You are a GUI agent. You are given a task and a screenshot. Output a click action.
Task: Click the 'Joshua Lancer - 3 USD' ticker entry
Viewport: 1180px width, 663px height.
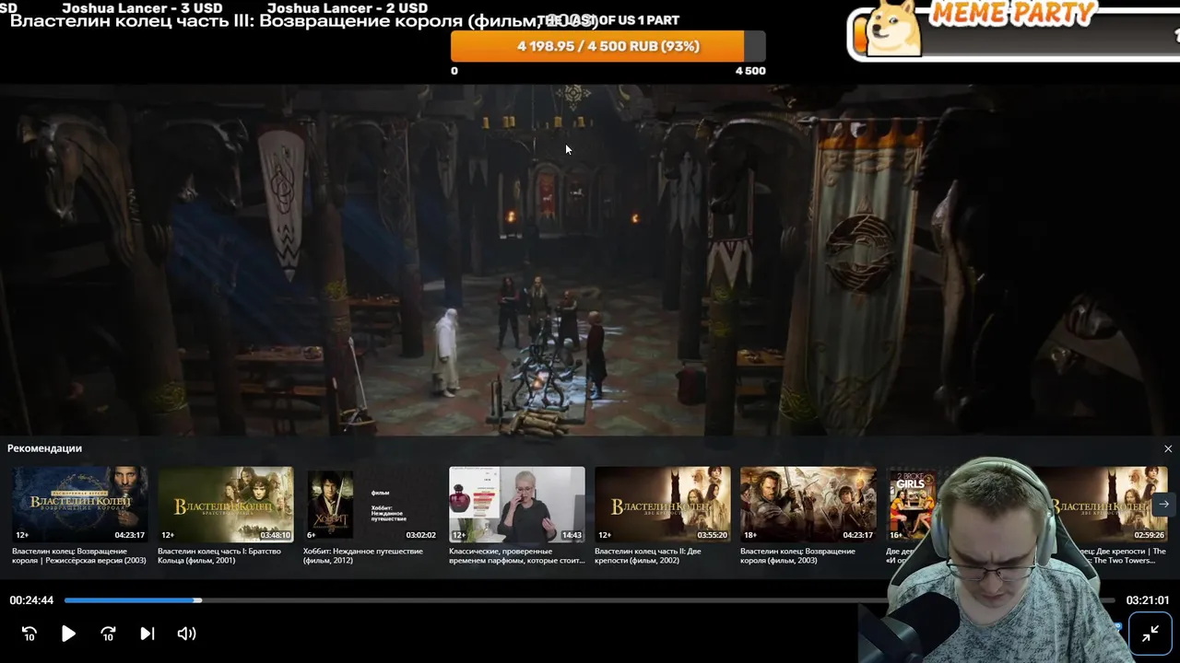click(x=142, y=7)
